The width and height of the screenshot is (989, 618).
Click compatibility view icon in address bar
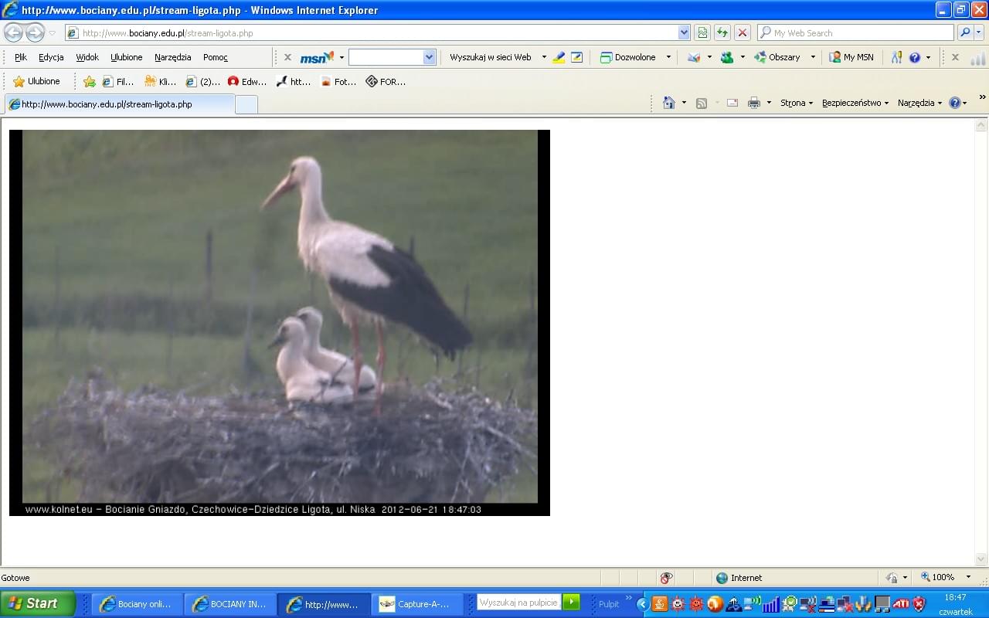click(x=702, y=32)
